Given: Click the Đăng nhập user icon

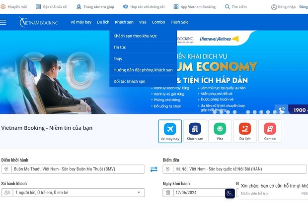Looking at the screenshot, I should click(x=274, y=7).
